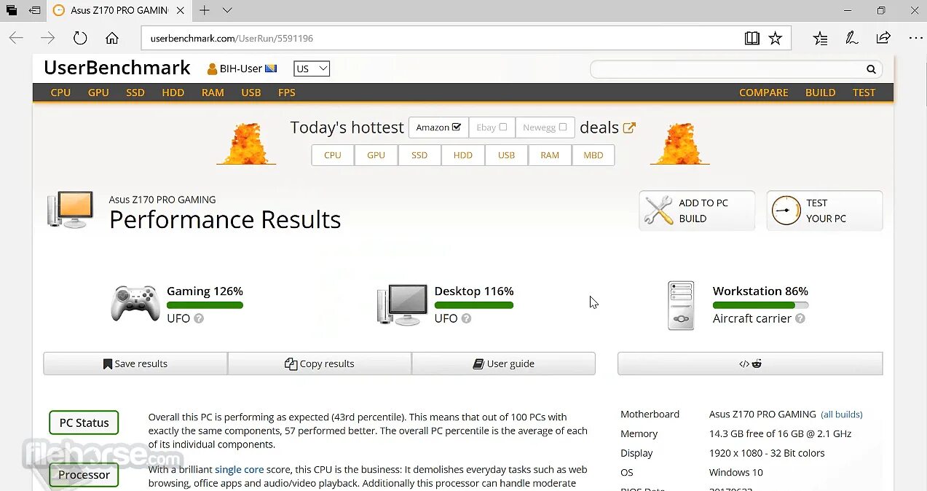Viewport: 927px width, 491px height.
Task: Go forward using the browser arrow
Action: click(48, 38)
